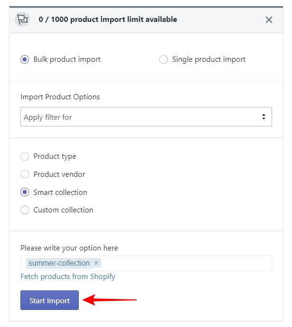292x327 pixels.
Task: Click the Please write your option here label
Action: pyautogui.click(x=69, y=248)
